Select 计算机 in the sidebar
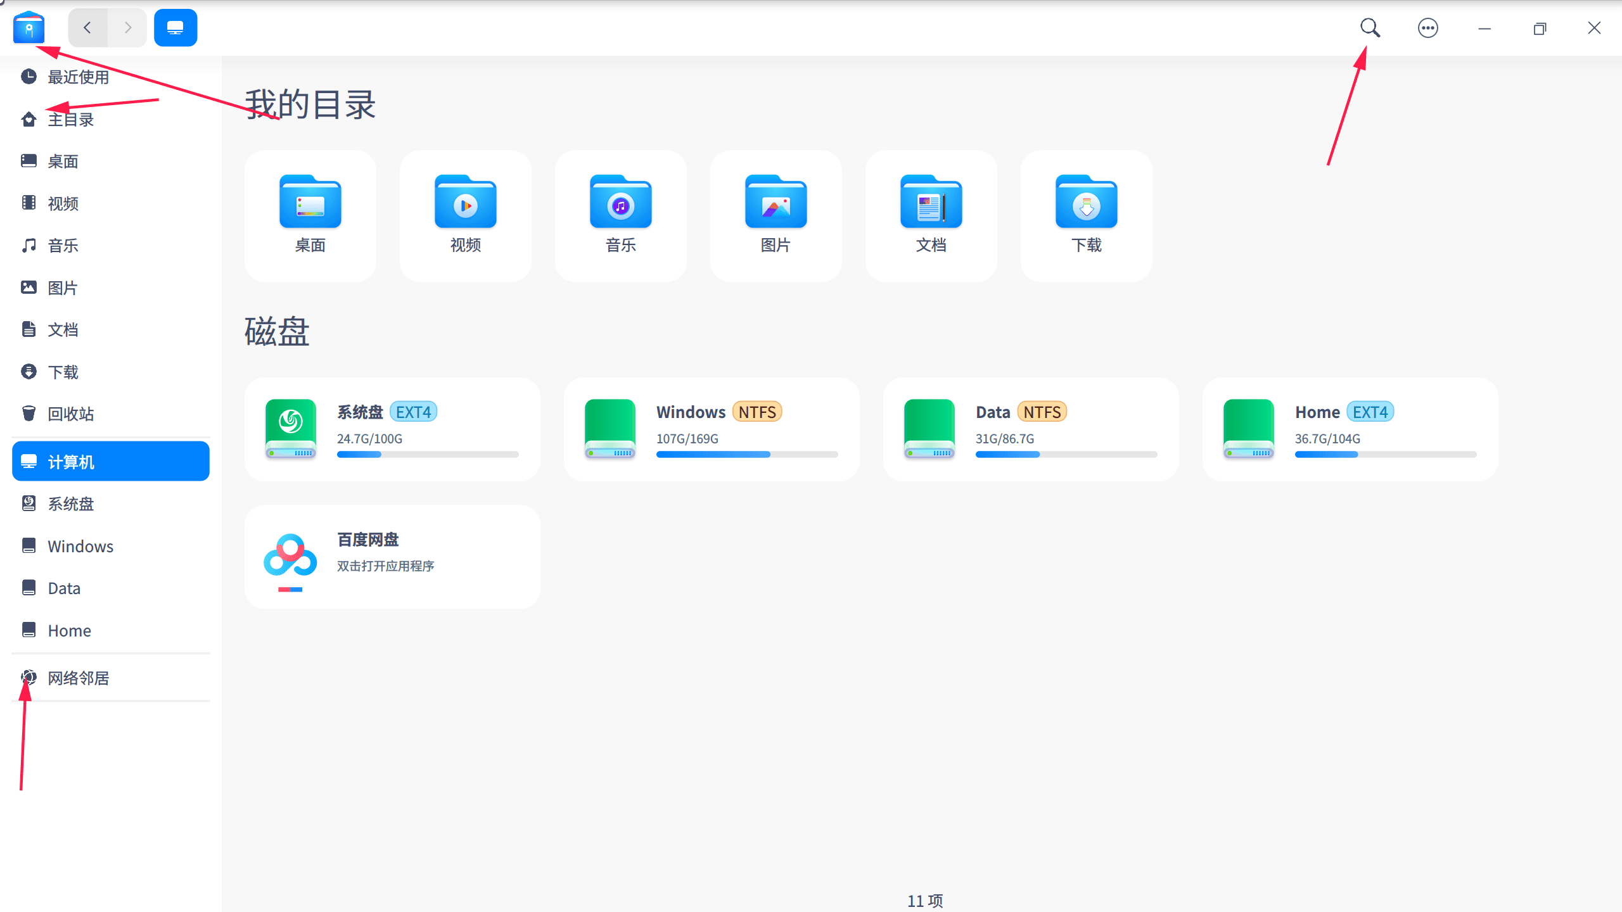 [x=76, y=461]
